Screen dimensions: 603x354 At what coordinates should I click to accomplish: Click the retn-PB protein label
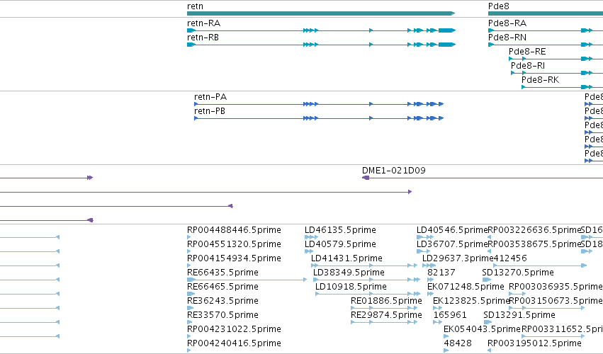click(210, 111)
